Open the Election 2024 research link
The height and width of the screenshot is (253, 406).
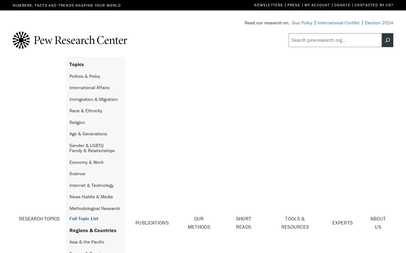tap(379, 23)
